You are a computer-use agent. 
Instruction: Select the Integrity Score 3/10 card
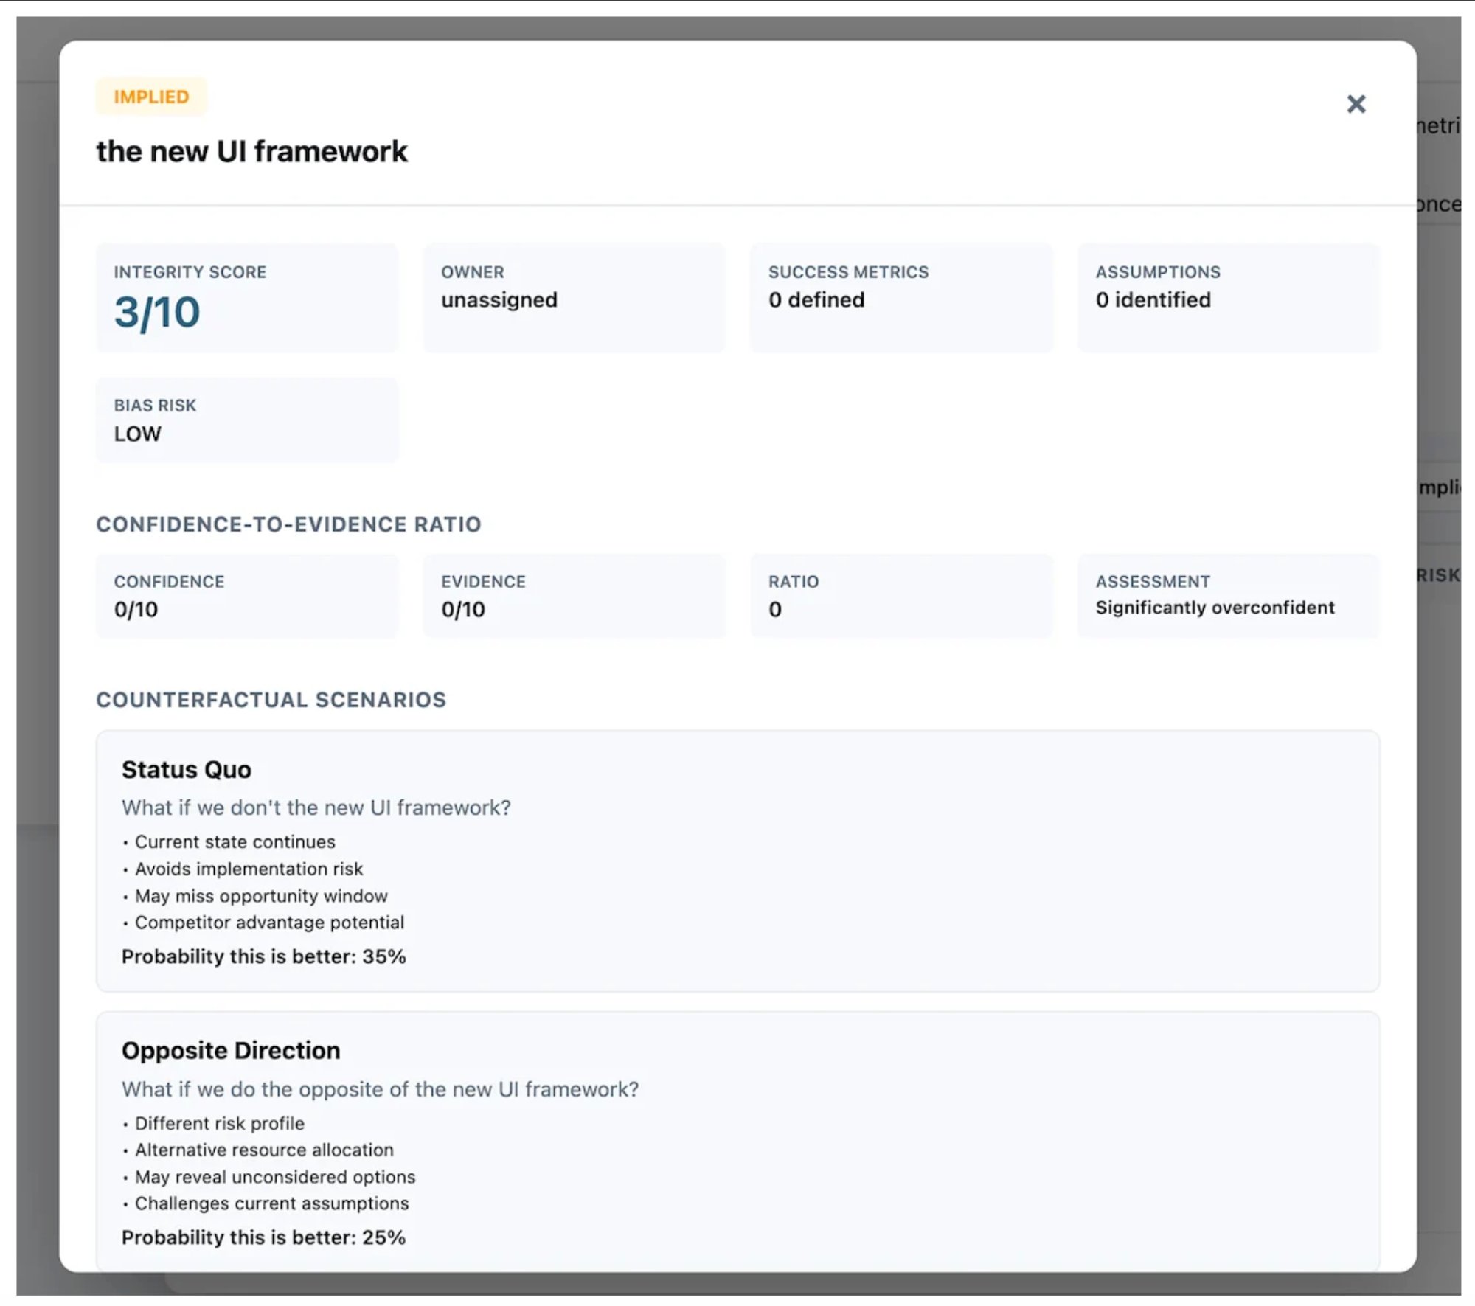(247, 298)
